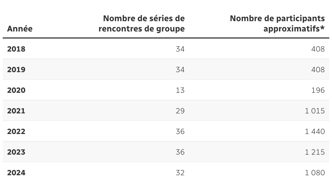
Task: Click the Année column header
Action: tap(20, 28)
